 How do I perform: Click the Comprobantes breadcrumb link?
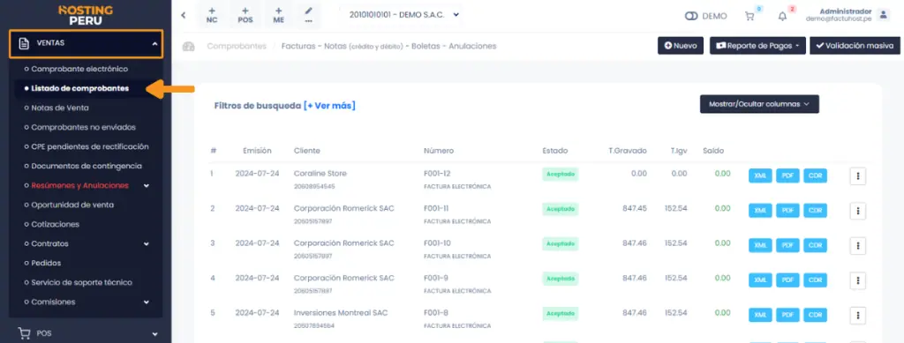(237, 46)
